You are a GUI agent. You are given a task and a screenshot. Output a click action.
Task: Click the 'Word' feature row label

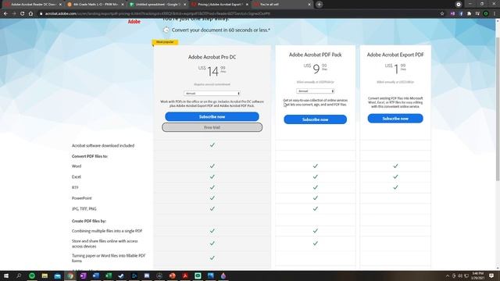coord(77,166)
